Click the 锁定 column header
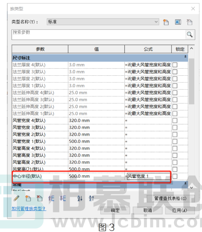 point(180,49)
